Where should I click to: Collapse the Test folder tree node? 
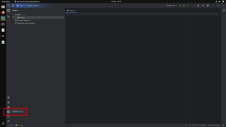tap(13, 15)
